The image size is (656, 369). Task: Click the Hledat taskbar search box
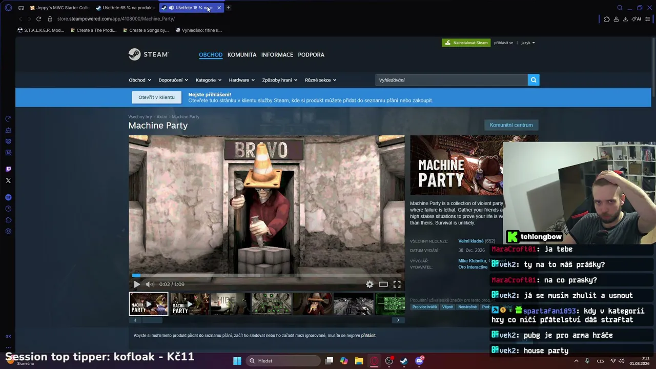click(282, 361)
